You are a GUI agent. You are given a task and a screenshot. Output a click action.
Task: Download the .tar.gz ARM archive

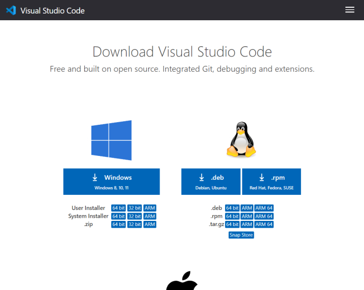point(247,225)
